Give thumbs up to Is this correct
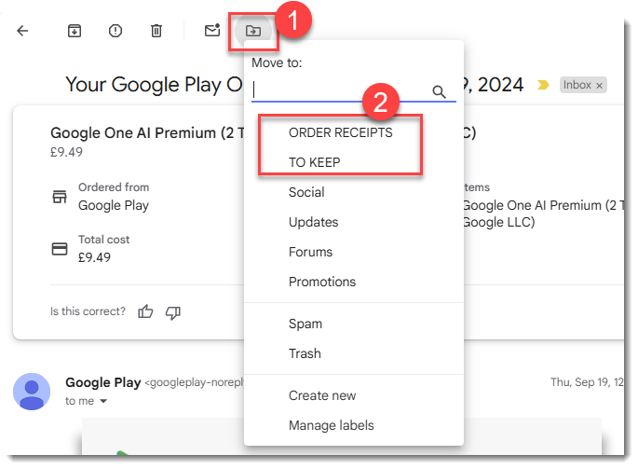638x469 pixels. pyautogui.click(x=145, y=311)
